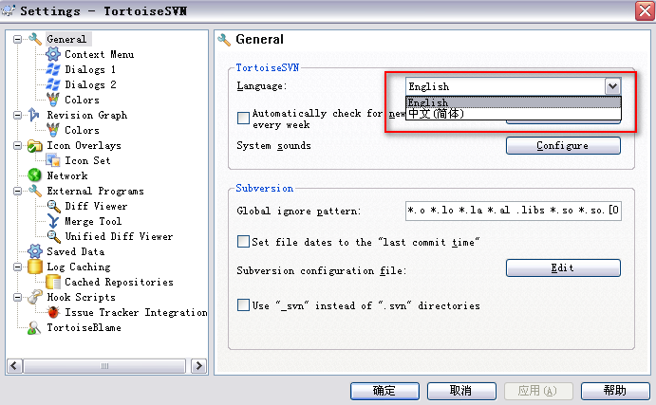Click the Revision Graph icon
This screenshot has width=656, height=405.
click(x=34, y=115)
